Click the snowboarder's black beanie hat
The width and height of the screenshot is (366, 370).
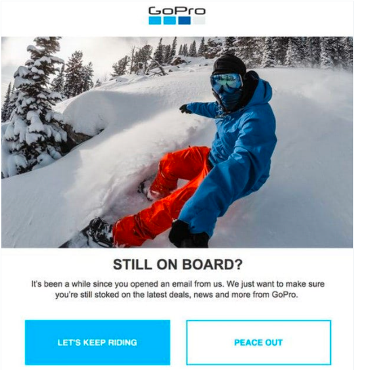(229, 64)
